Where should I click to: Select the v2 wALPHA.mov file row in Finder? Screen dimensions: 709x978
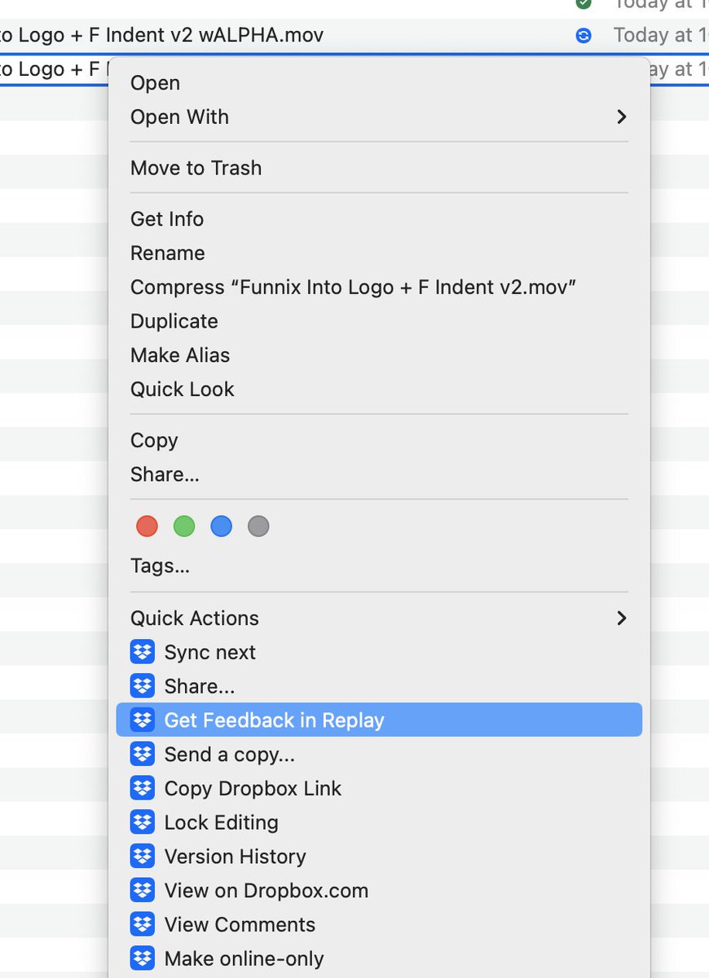coord(354,36)
